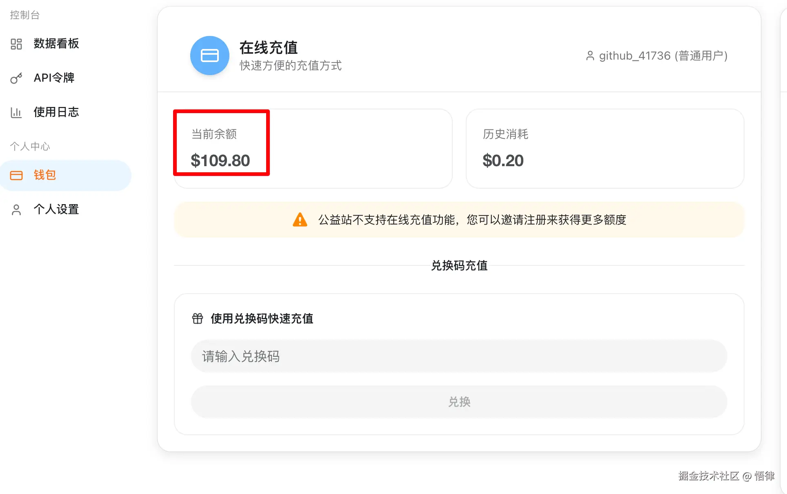Click the orange warning triangle icon
The height and width of the screenshot is (494, 787).
[x=300, y=220]
